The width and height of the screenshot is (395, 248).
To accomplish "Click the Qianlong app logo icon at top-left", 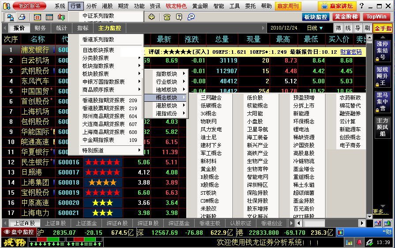I will tap(7, 6).
